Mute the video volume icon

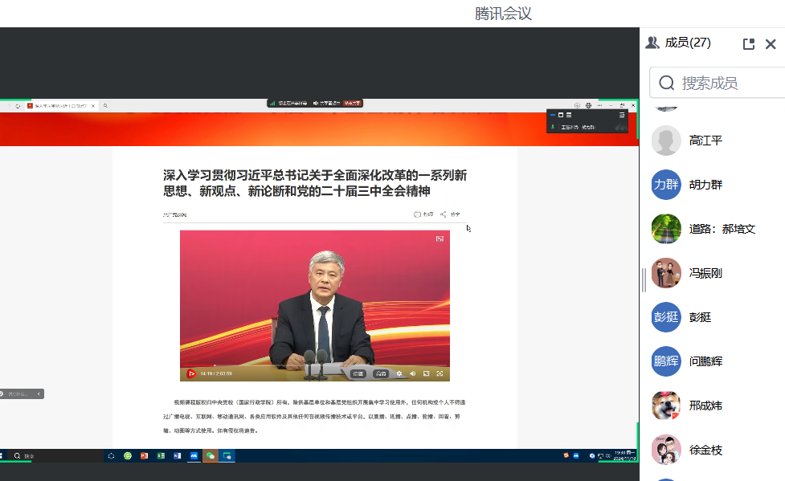tap(413, 373)
